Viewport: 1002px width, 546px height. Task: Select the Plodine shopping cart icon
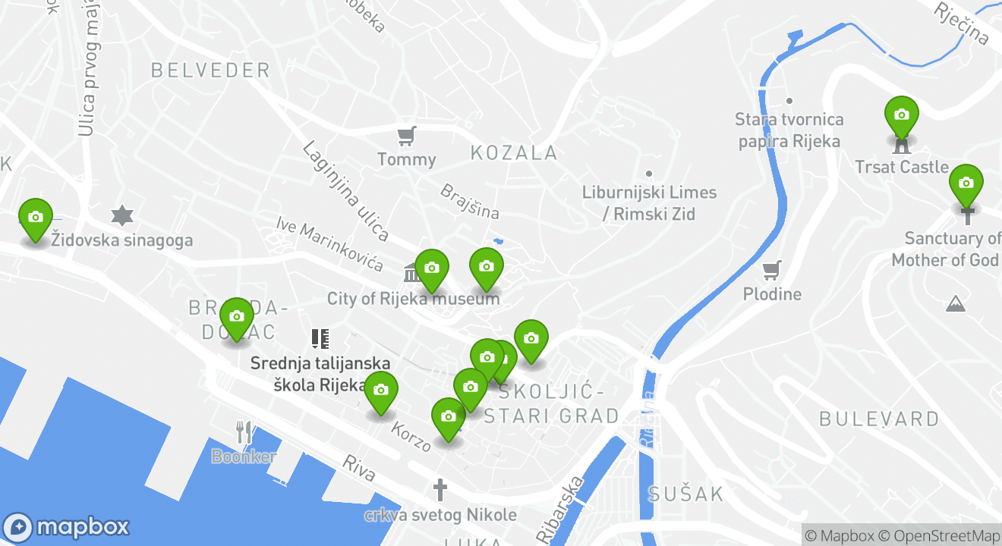tap(772, 270)
